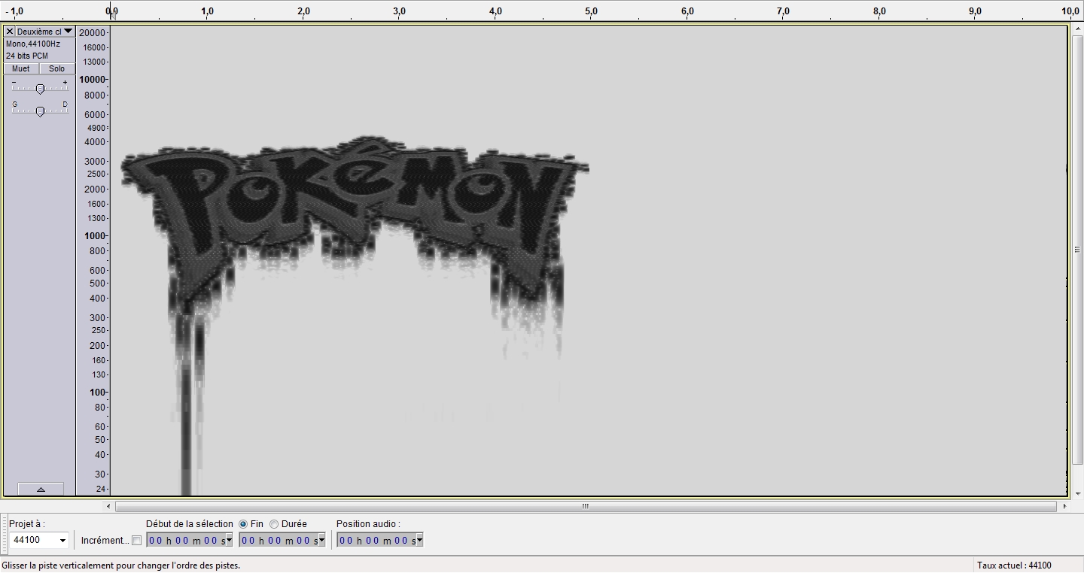The height and width of the screenshot is (573, 1084).
Task: Click the horizontal scrollbar right arrow
Action: (x=1064, y=506)
